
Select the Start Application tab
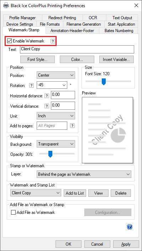(x=121, y=24)
